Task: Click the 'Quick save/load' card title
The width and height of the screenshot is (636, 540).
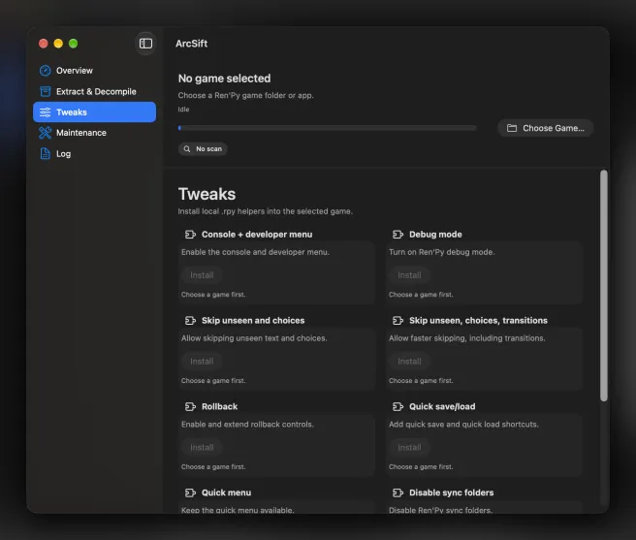Action: [442, 406]
